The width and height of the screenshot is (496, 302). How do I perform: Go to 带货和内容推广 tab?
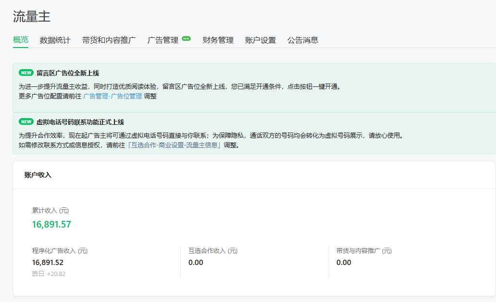(x=109, y=40)
